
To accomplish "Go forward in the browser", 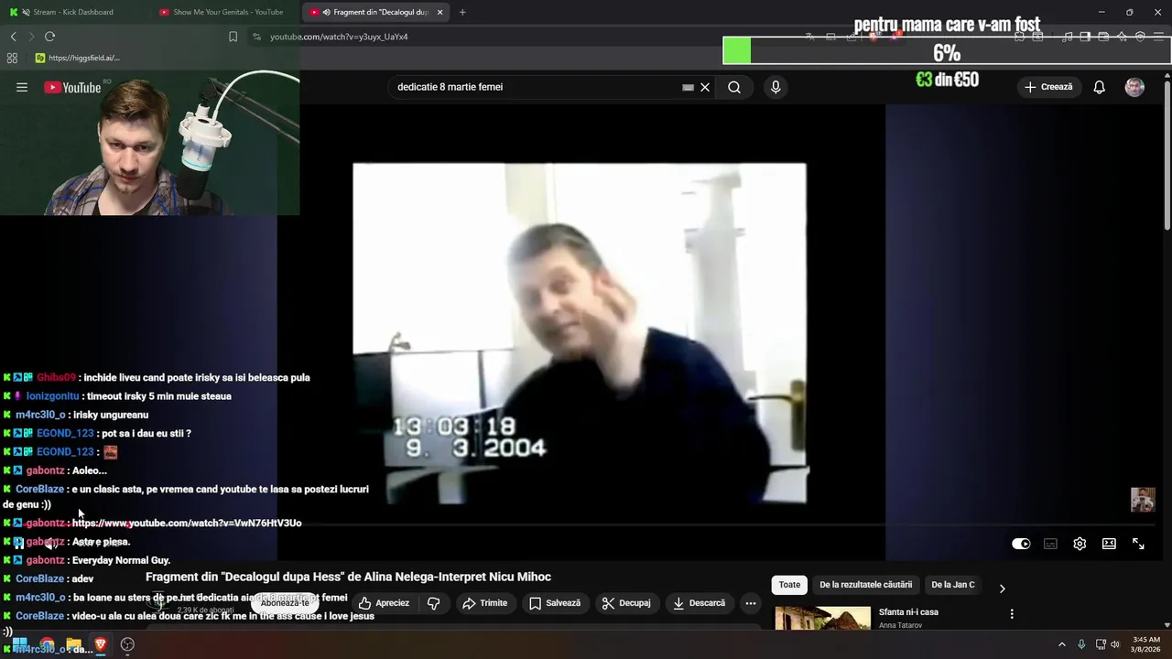I will [31, 37].
